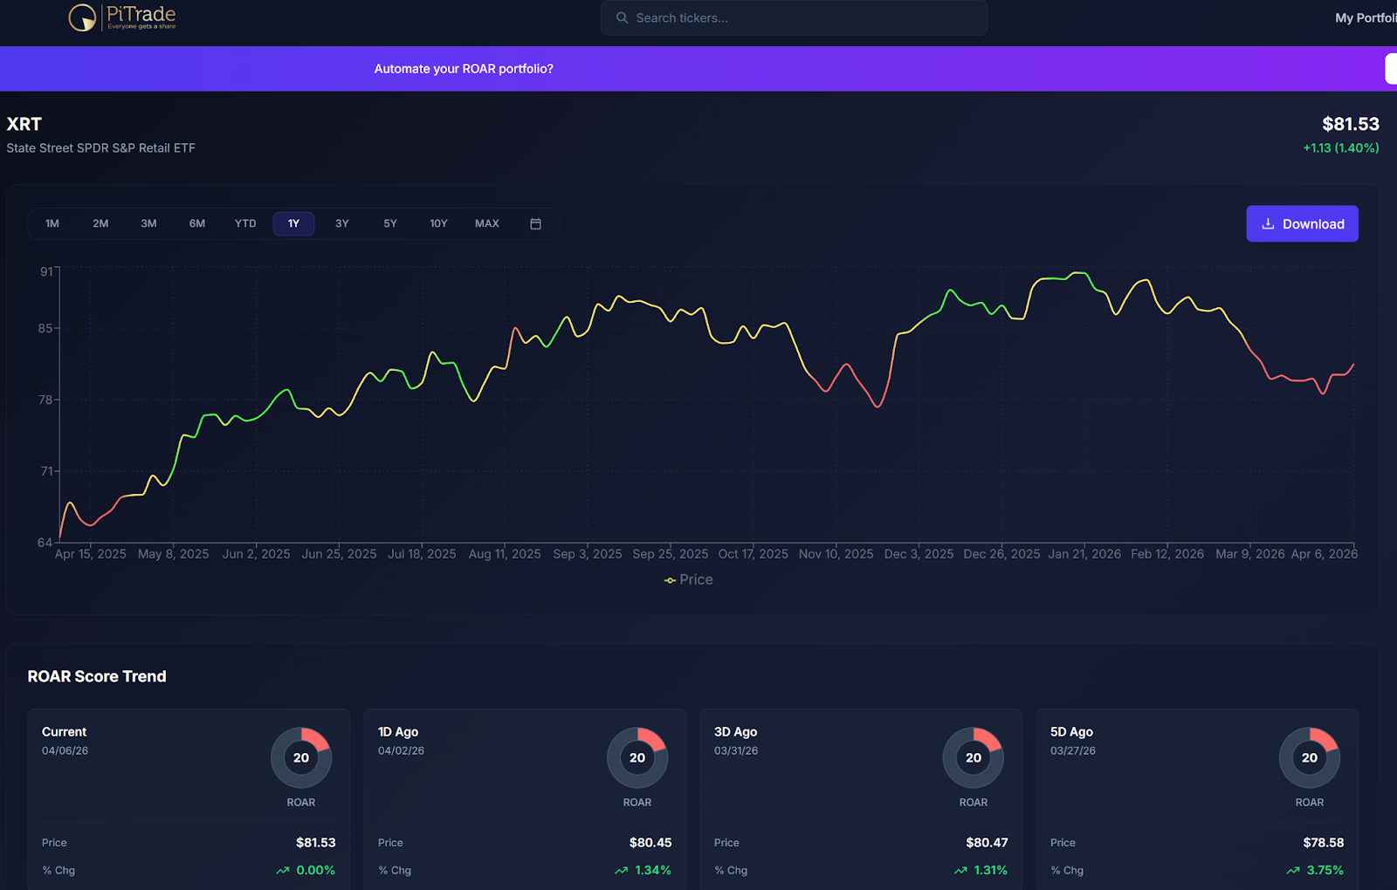Click the Download button

pyautogui.click(x=1302, y=224)
